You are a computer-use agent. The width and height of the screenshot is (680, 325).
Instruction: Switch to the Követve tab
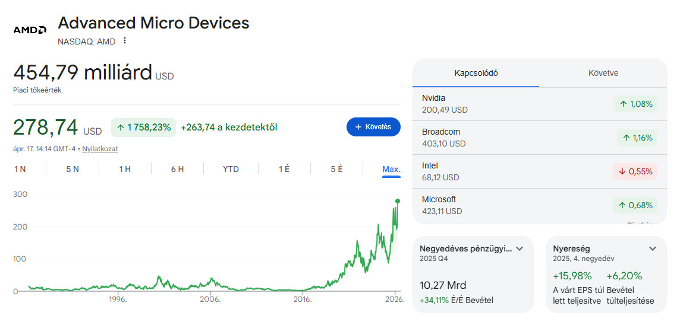click(x=603, y=73)
